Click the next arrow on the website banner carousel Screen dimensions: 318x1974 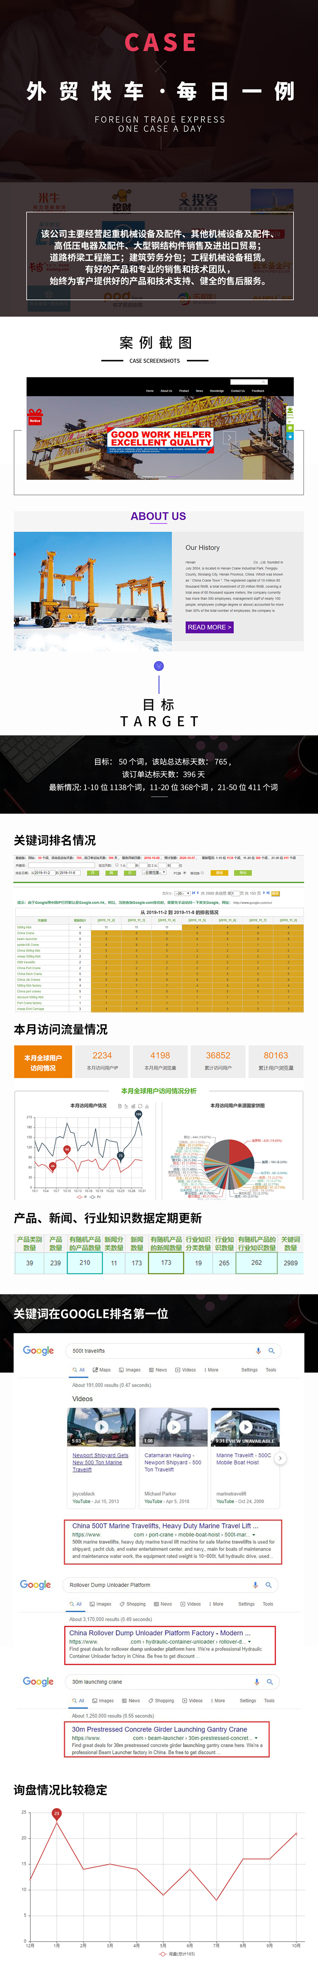229,438
